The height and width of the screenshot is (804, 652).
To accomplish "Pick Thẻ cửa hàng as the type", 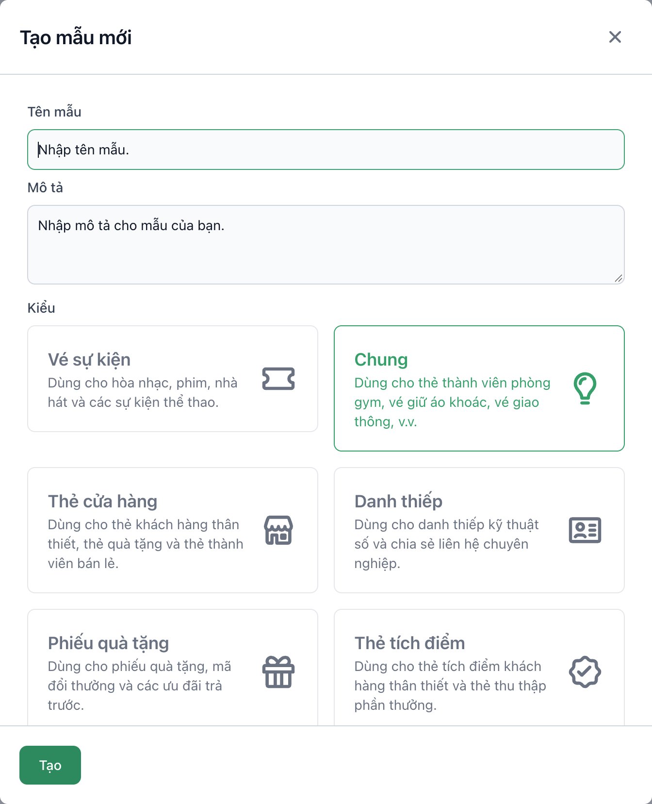I will [x=173, y=530].
